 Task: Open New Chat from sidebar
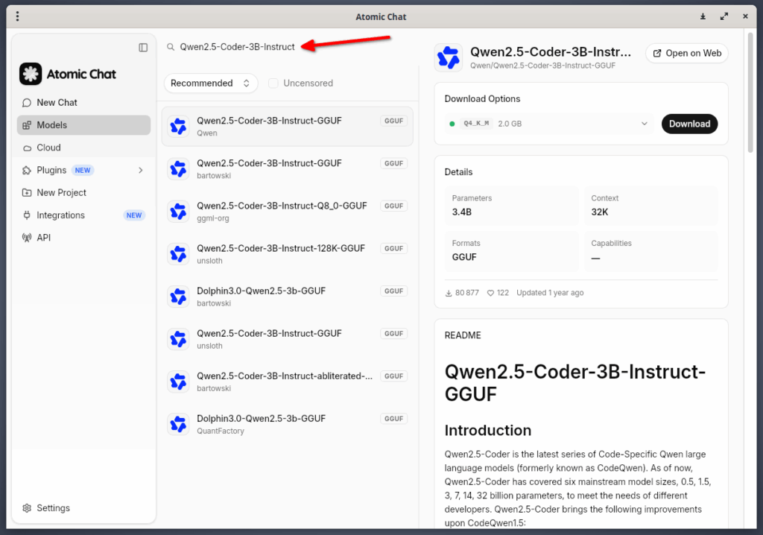[83, 103]
